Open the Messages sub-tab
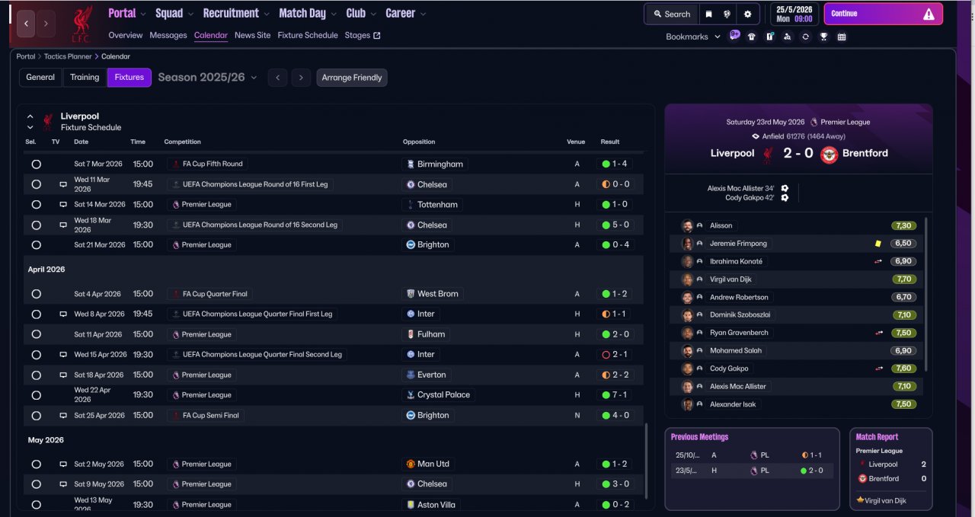Image resolution: width=975 pixels, height=517 pixels. point(168,35)
